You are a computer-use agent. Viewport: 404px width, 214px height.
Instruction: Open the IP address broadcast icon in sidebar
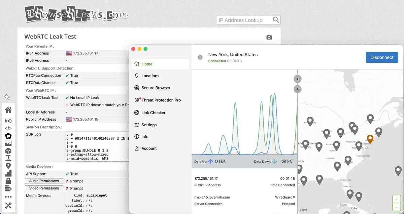point(8,121)
